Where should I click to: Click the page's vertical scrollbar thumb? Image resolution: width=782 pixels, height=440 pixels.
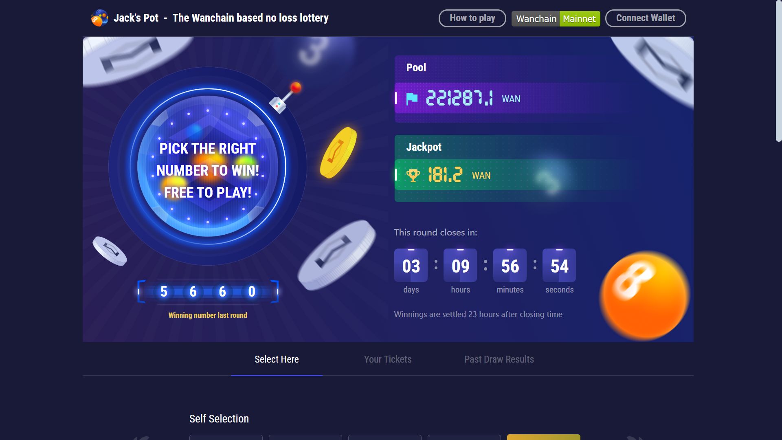(779, 71)
